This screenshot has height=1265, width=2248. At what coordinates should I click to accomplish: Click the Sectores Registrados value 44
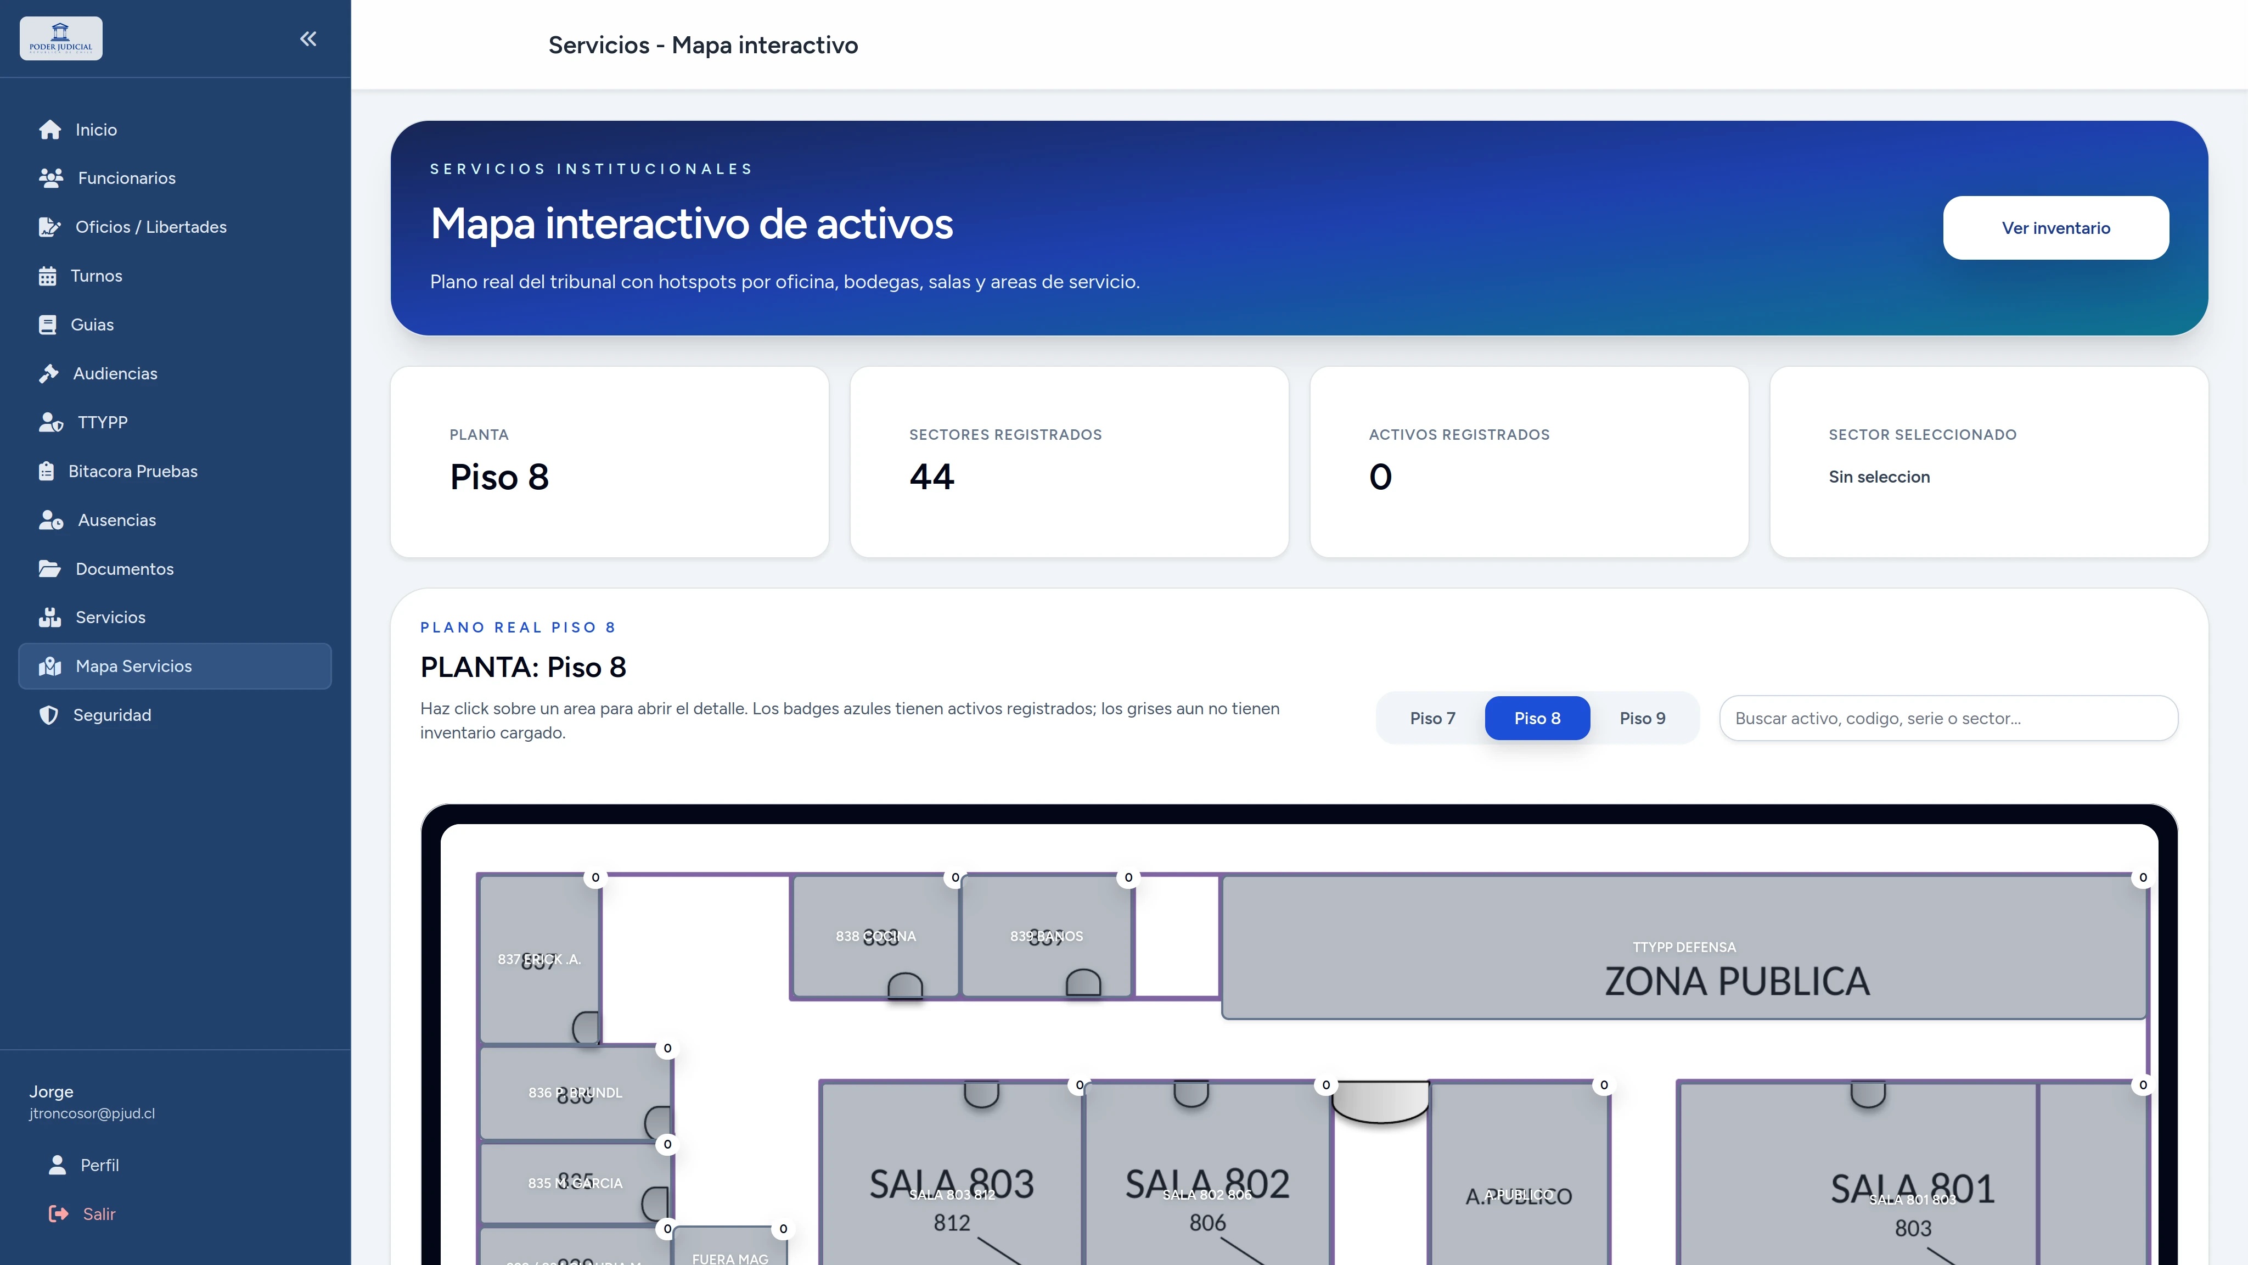(x=932, y=477)
